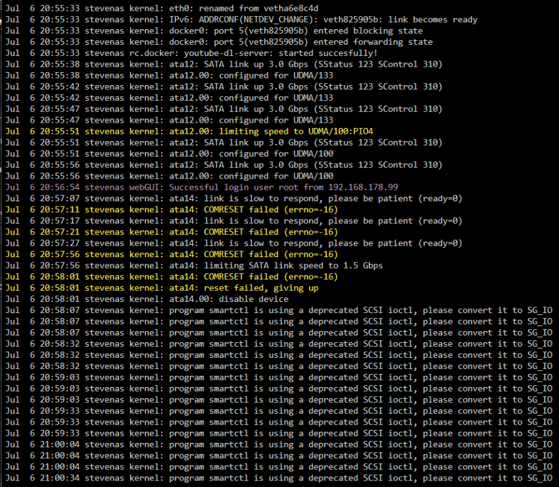Select the 20:55:38 'configured for UDMA/133' line
Image resolution: width=559 pixels, height=487 pixels.
pyautogui.click(x=169, y=75)
